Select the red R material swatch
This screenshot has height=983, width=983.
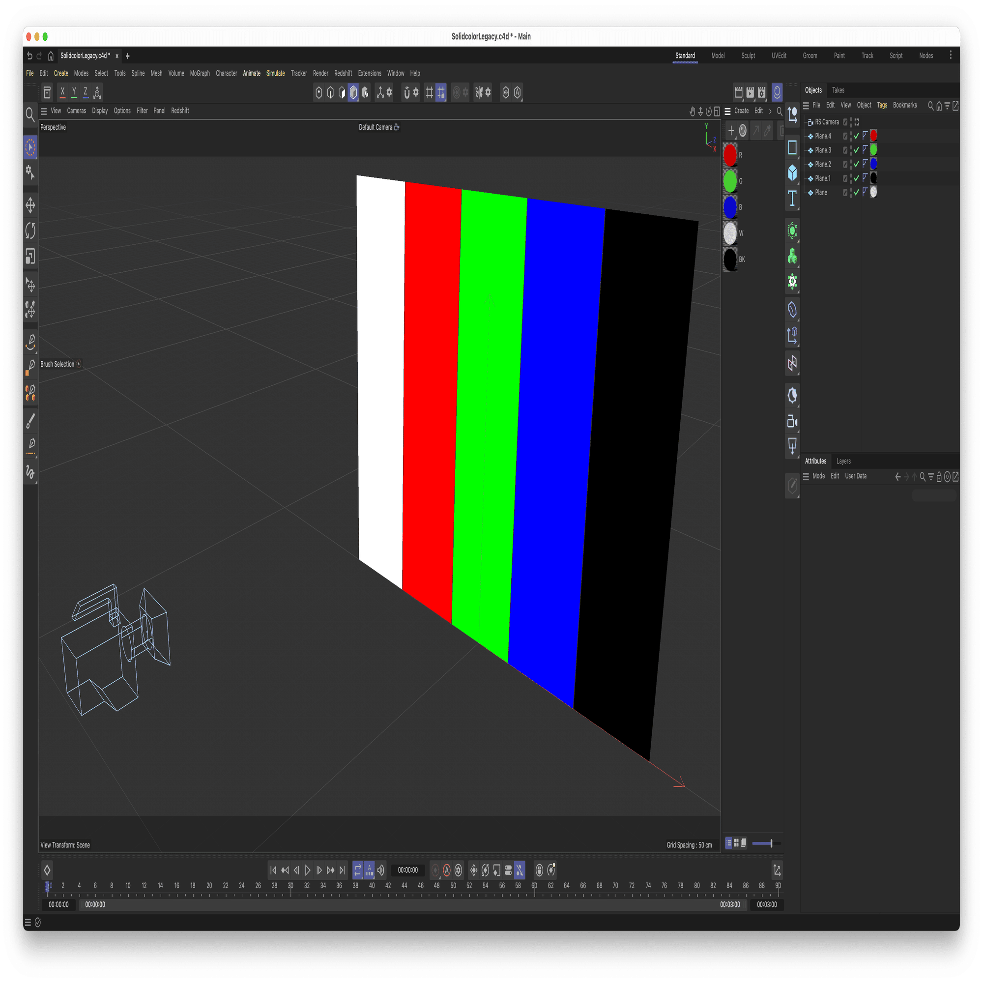coord(731,155)
